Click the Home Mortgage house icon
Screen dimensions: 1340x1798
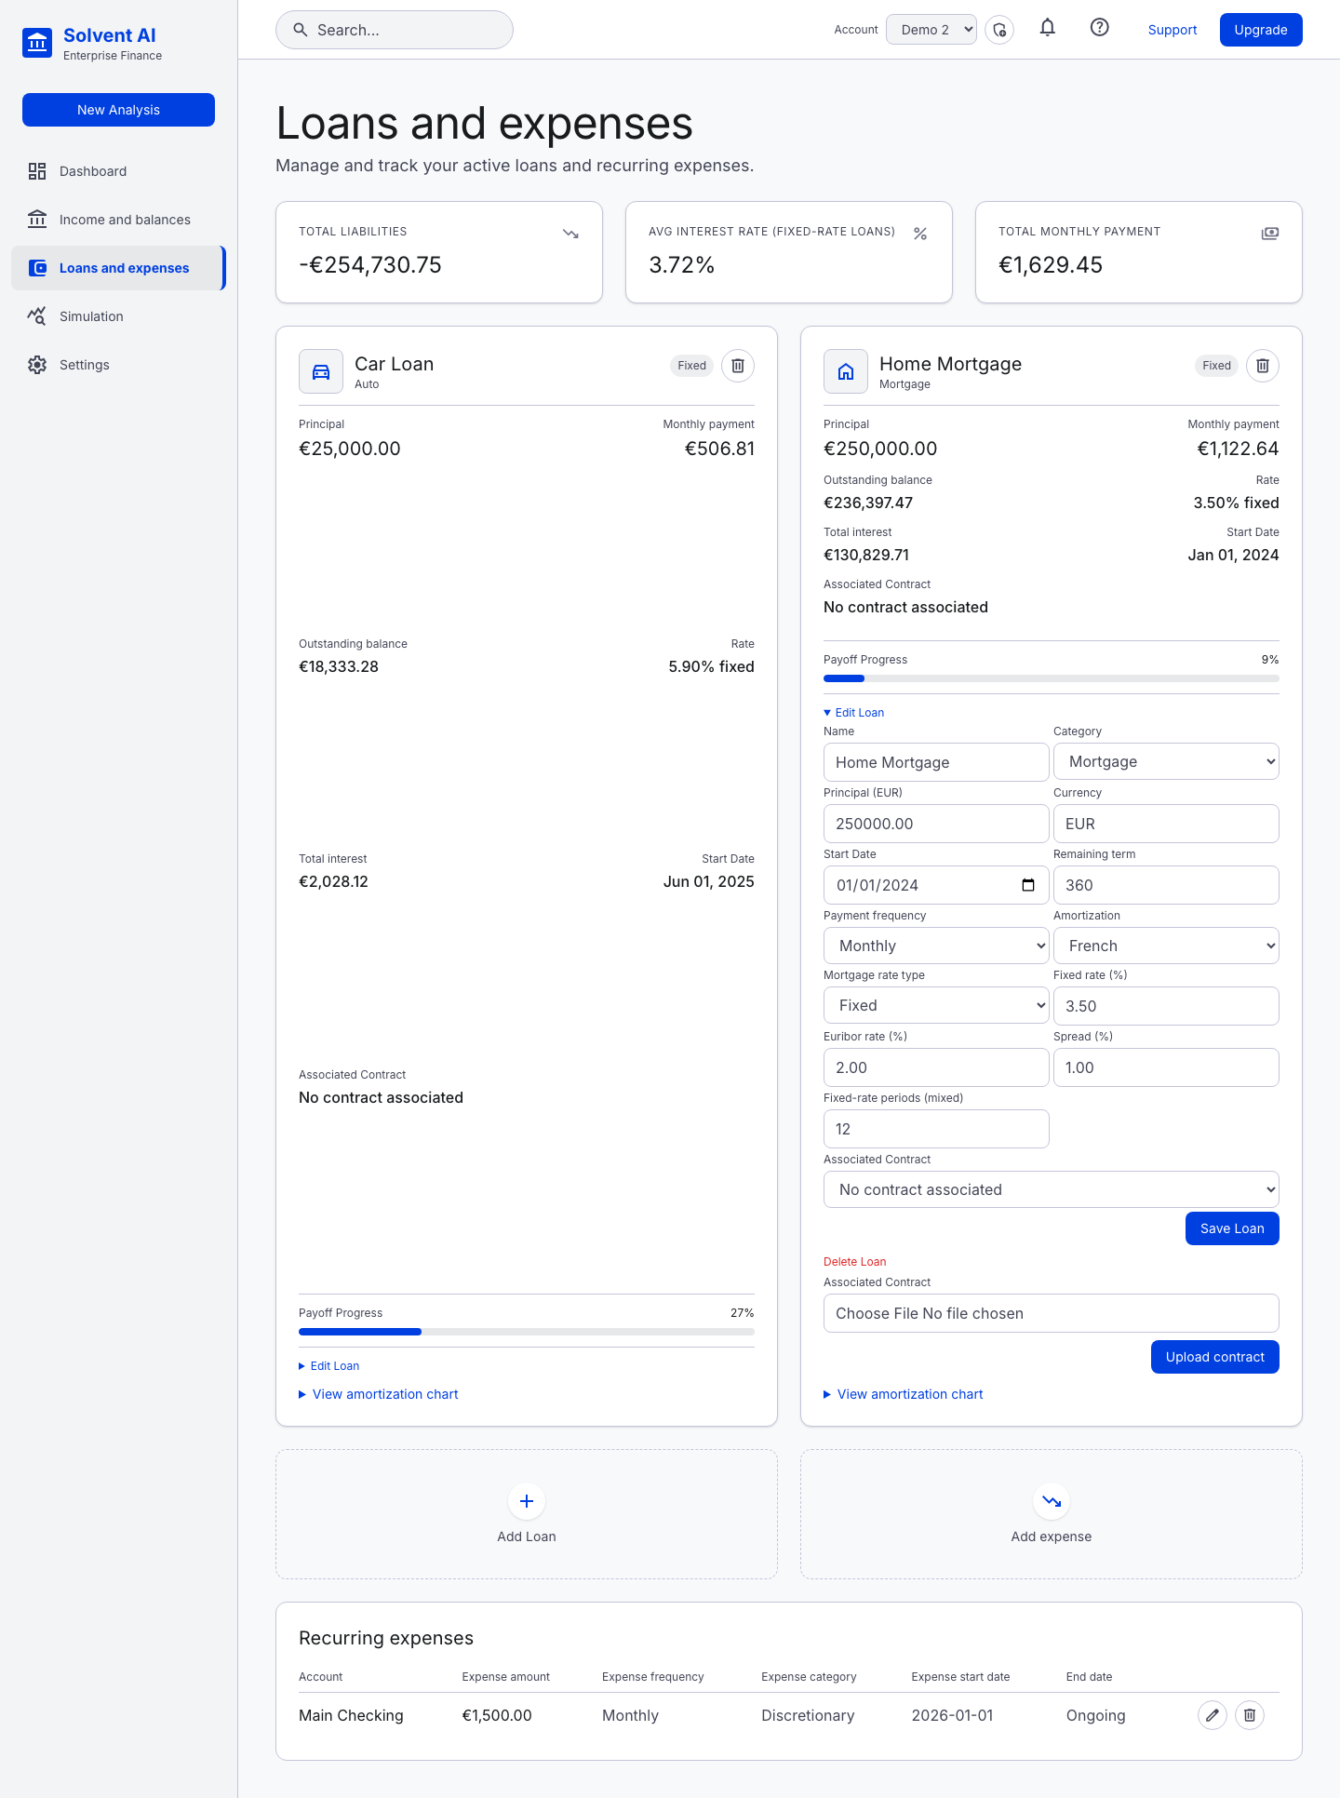click(846, 372)
